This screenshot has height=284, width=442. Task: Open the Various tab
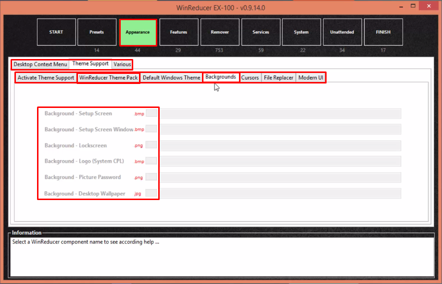click(x=122, y=64)
